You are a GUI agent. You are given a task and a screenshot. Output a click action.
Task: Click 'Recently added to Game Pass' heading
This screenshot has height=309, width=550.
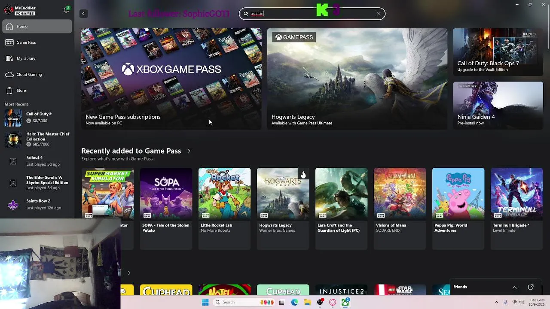(131, 151)
